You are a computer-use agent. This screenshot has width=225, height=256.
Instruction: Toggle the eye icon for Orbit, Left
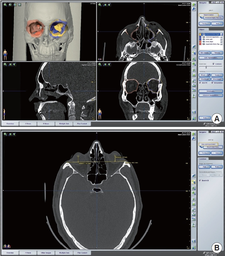point(203,39)
